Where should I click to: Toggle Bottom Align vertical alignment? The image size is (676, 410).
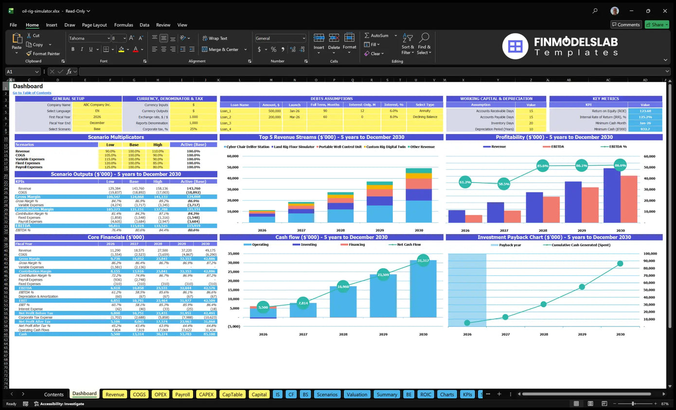173,38
